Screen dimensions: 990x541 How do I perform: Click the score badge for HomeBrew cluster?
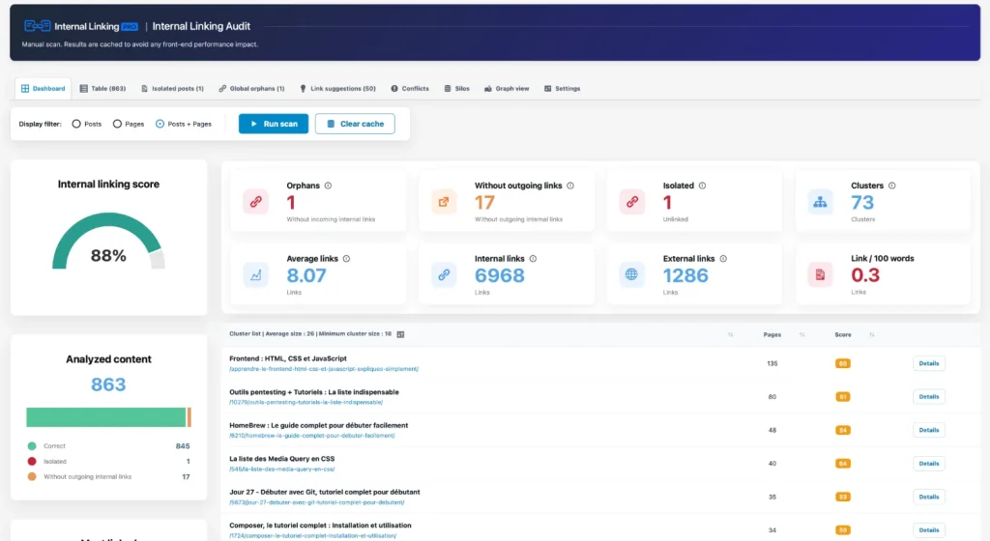coord(842,430)
